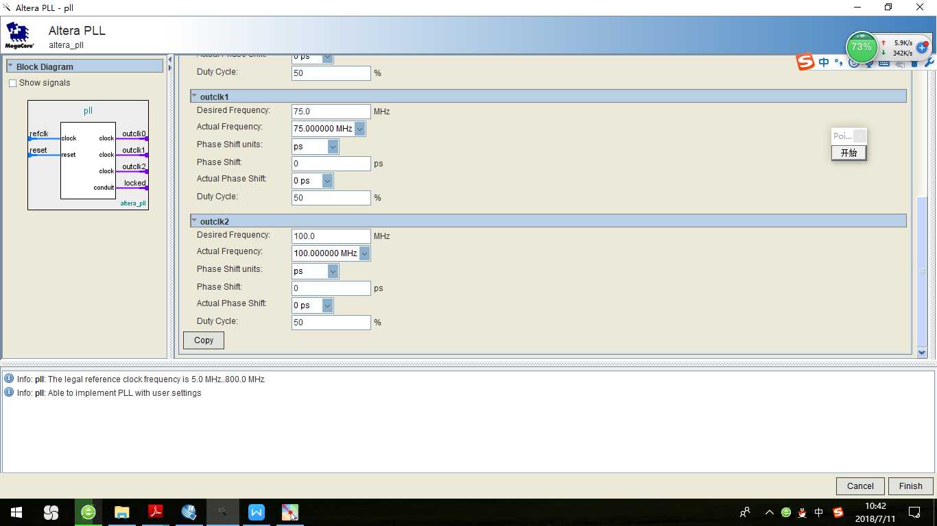Click the outclk2 port label in diagram
Screen dimensions: 937x526
(134, 166)
